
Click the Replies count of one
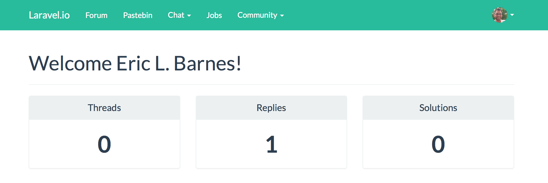click(271, 144)
